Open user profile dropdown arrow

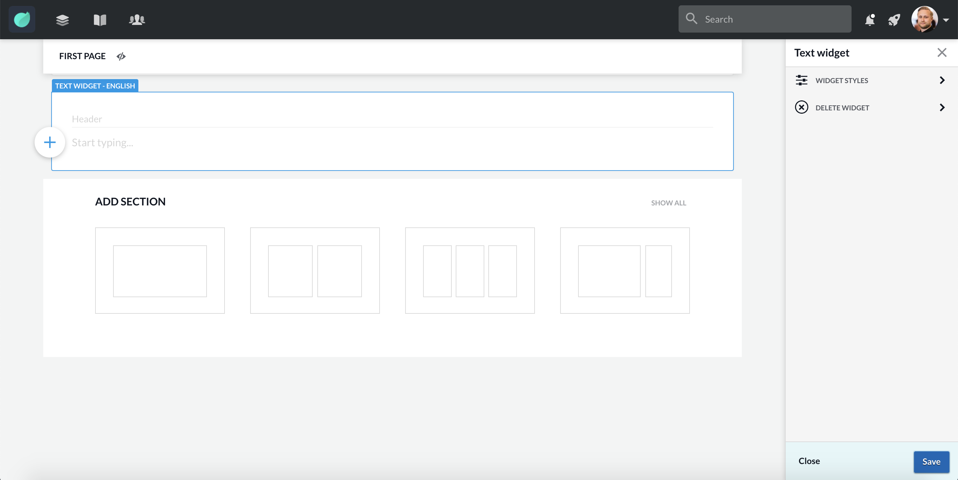tap(946, 20)
